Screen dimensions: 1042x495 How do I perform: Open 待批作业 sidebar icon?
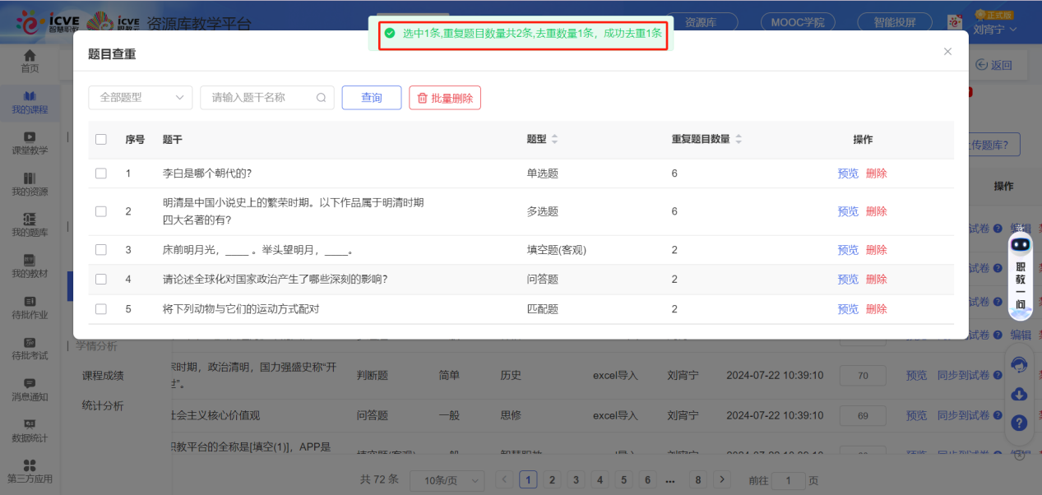point(30,302)
